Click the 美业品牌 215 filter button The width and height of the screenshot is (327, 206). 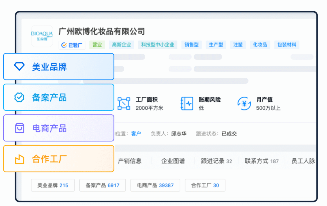coord(53,185)
